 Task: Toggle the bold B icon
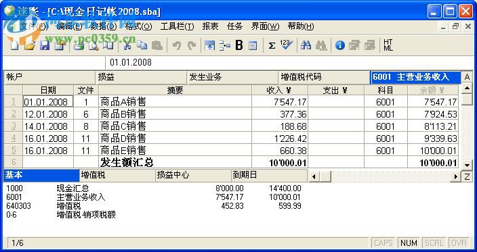click(239, 45)
